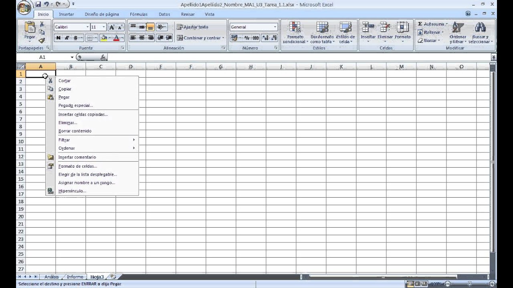The width and height of the screenshot is (513, 288).
Task: Click the Formato cells icon
Action: tap(402, 27)
